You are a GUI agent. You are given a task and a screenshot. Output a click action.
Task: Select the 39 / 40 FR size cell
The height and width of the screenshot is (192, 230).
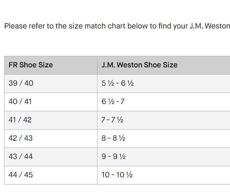pos(21,83)
